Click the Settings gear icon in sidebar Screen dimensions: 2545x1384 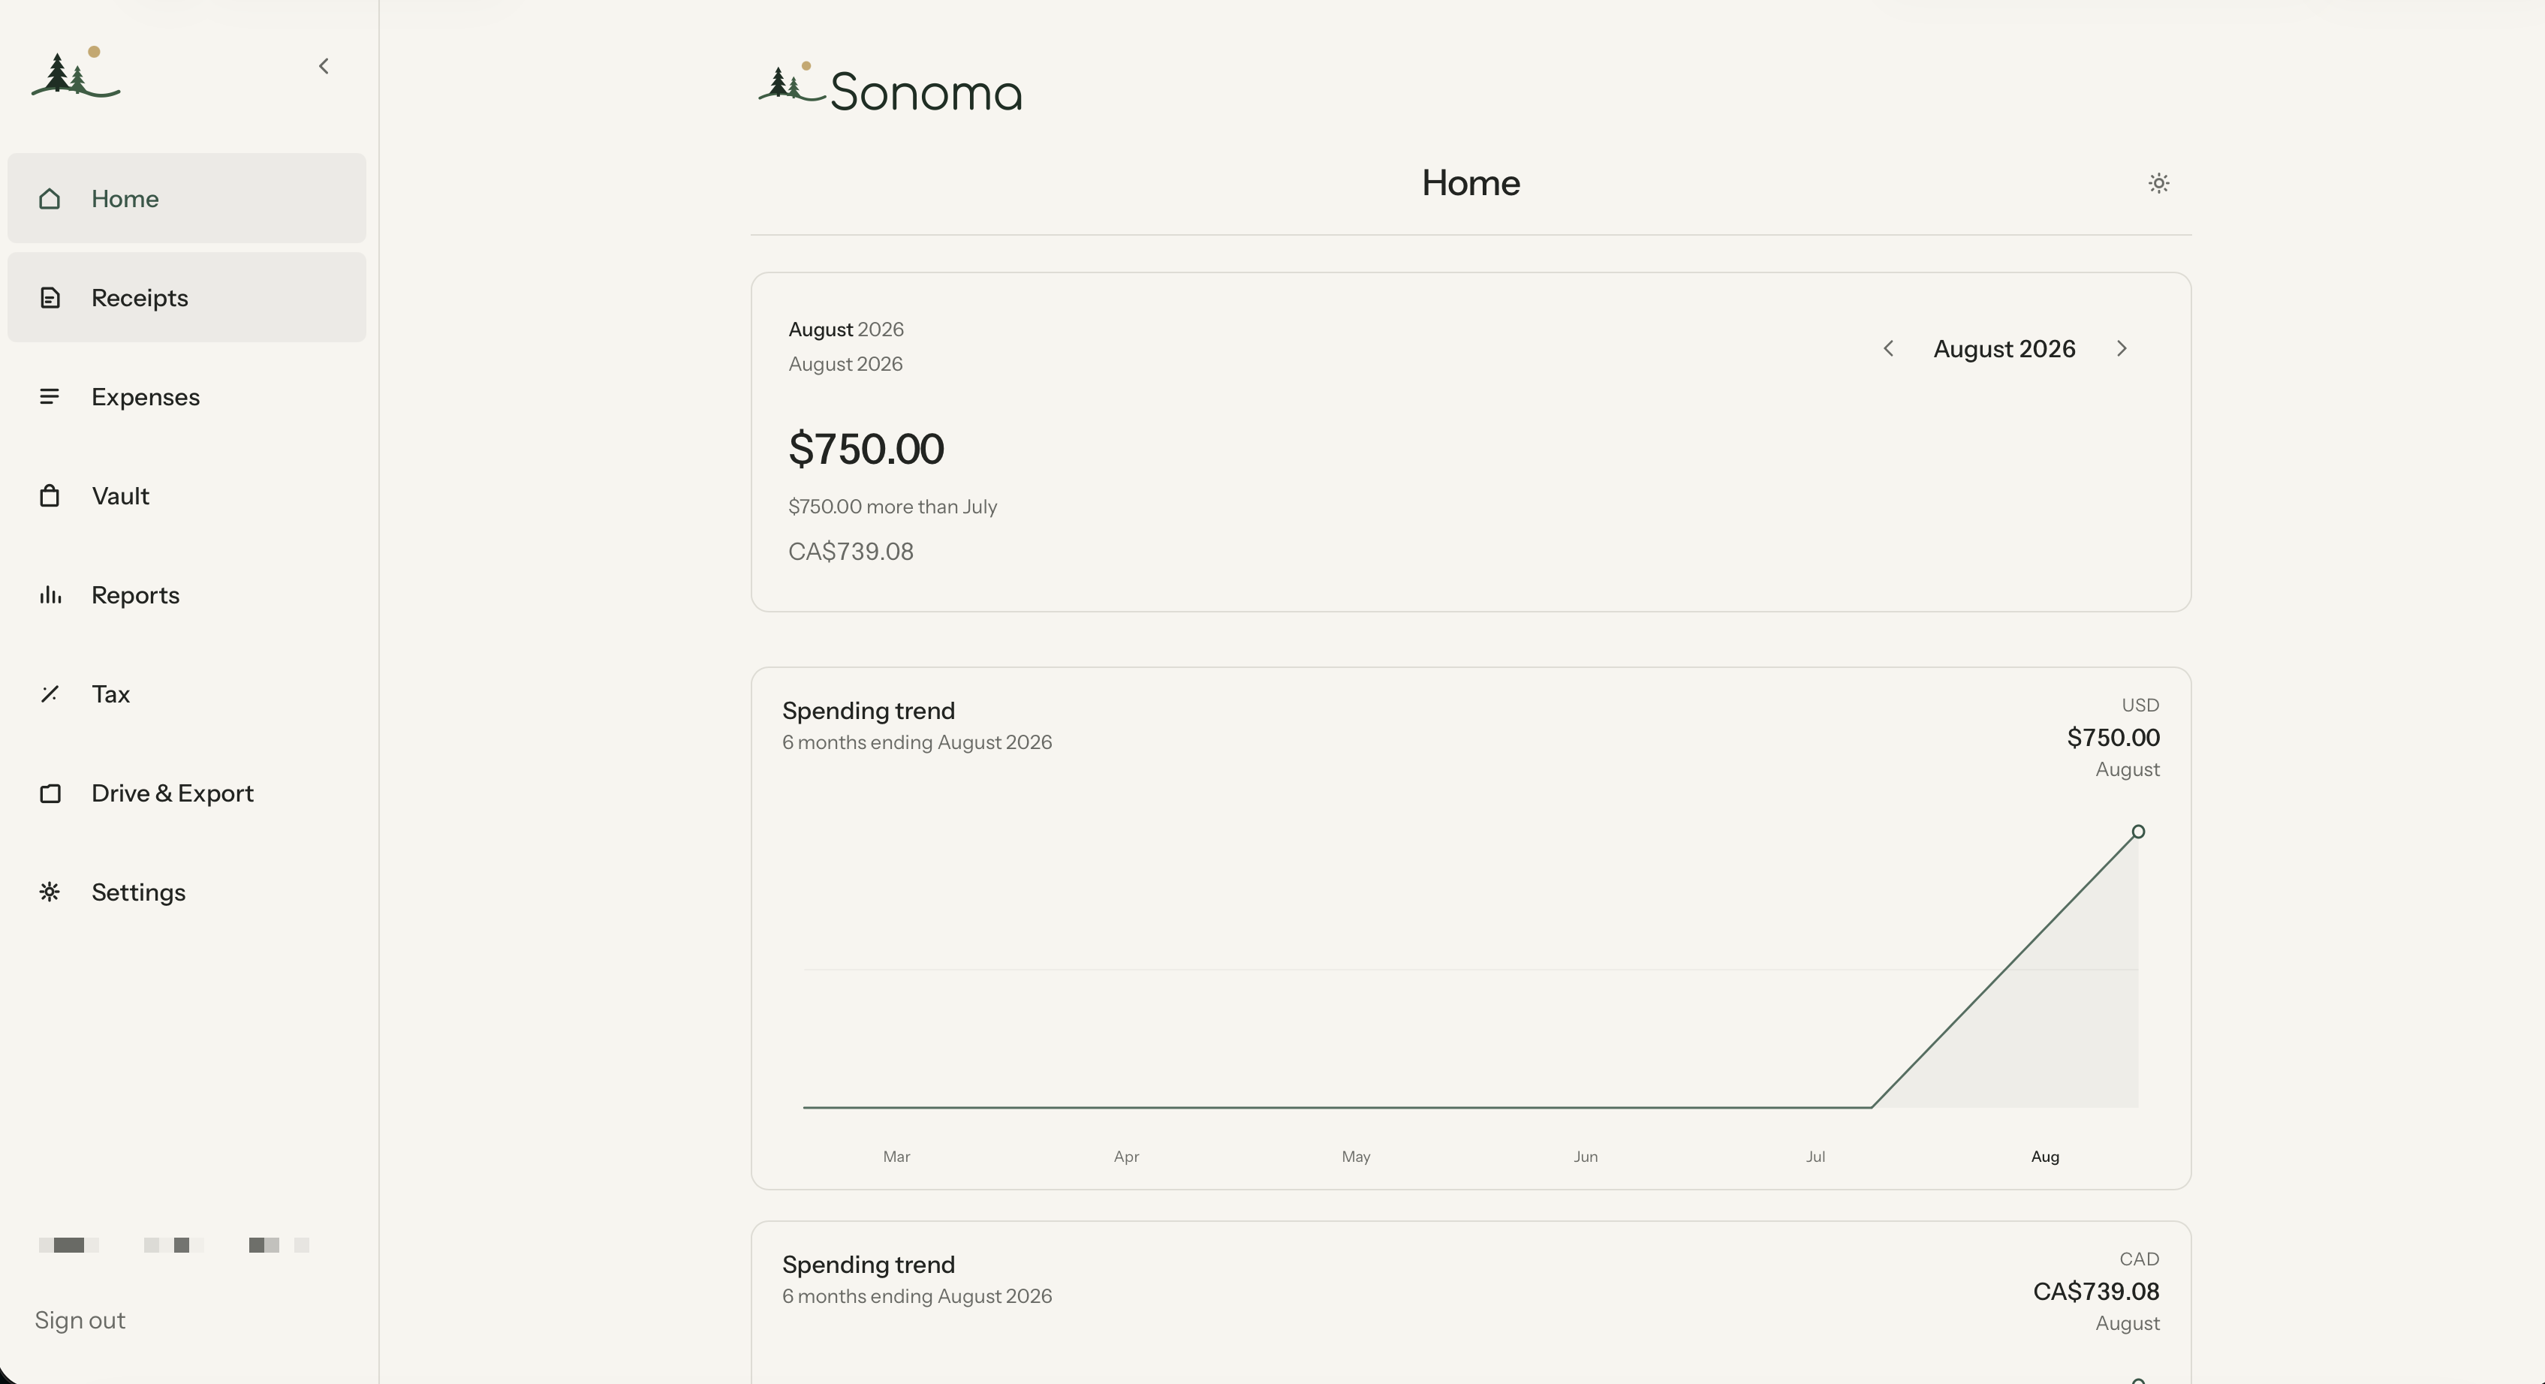tap(50, 892)
